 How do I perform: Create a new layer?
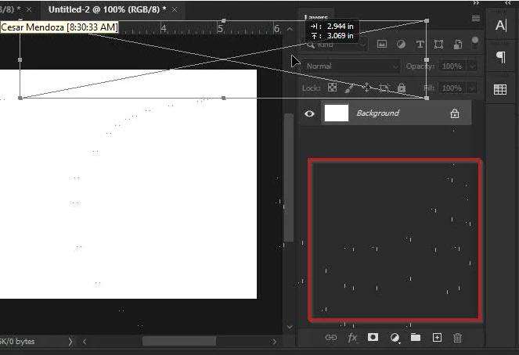tap(437, 338)
